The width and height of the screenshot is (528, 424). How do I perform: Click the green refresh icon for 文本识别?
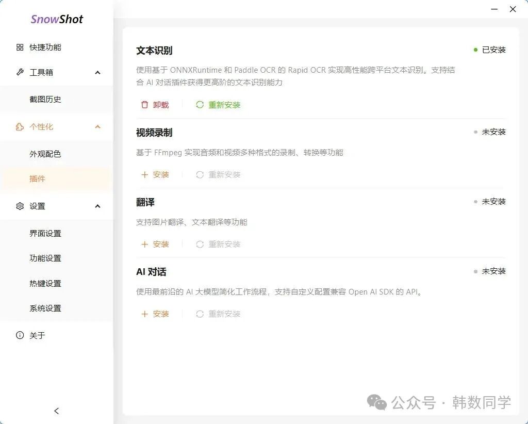[x=200, y=105]
